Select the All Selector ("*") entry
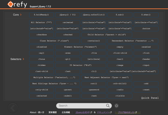The width and height of the screenshot is (168, 115). [41, 22]
